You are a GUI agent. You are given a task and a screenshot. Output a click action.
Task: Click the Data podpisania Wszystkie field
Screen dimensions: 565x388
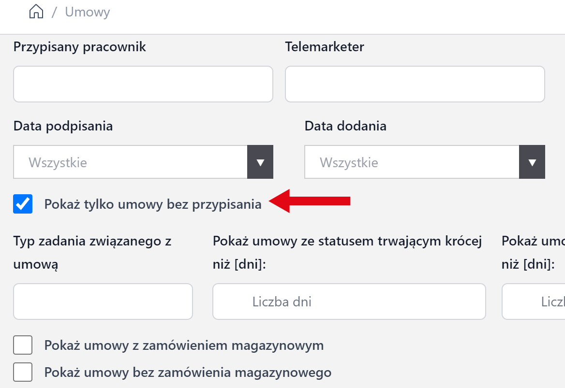(130, 162)
